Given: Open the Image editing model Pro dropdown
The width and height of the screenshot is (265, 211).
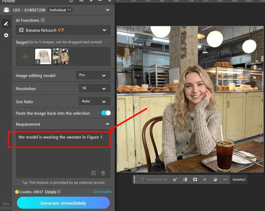Looking at the screenshot, I should pos(93,75).
